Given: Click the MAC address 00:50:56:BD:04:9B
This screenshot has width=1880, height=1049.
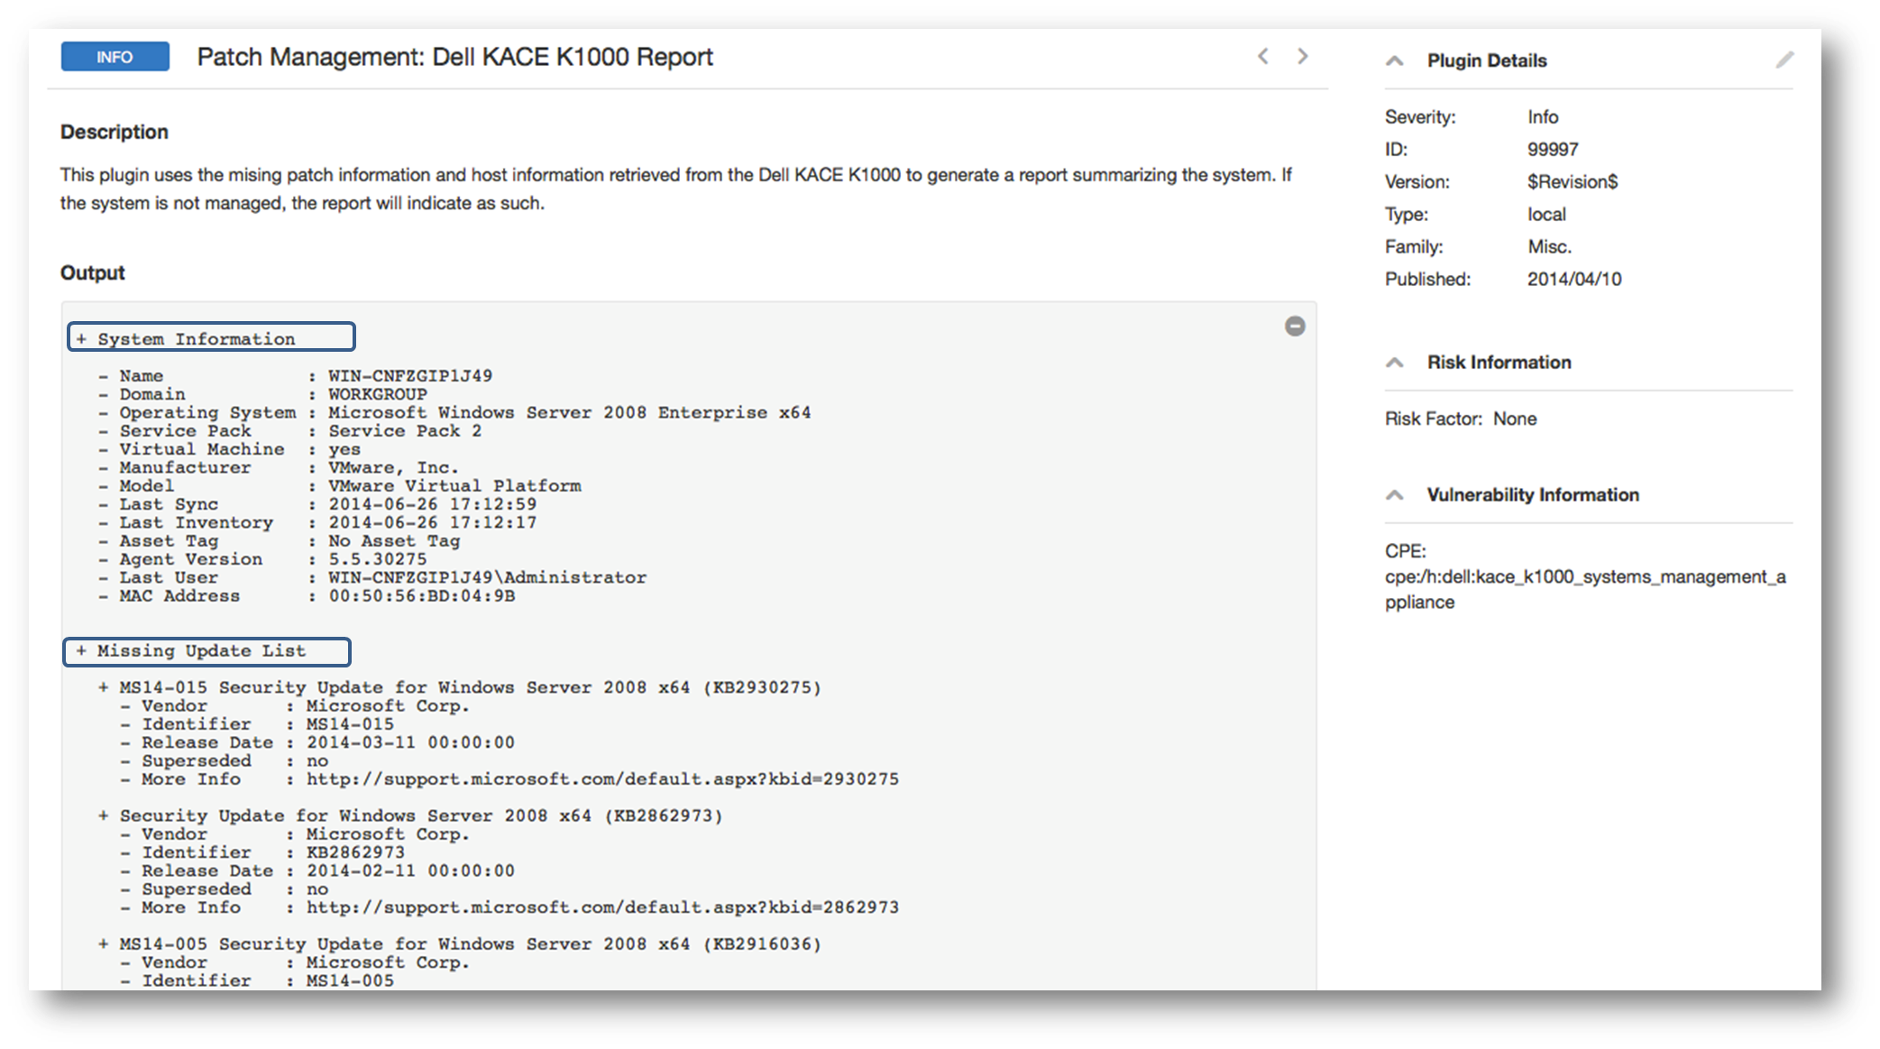Looking at the screenshot, I should pyautogui.click(x=422, y=596).
